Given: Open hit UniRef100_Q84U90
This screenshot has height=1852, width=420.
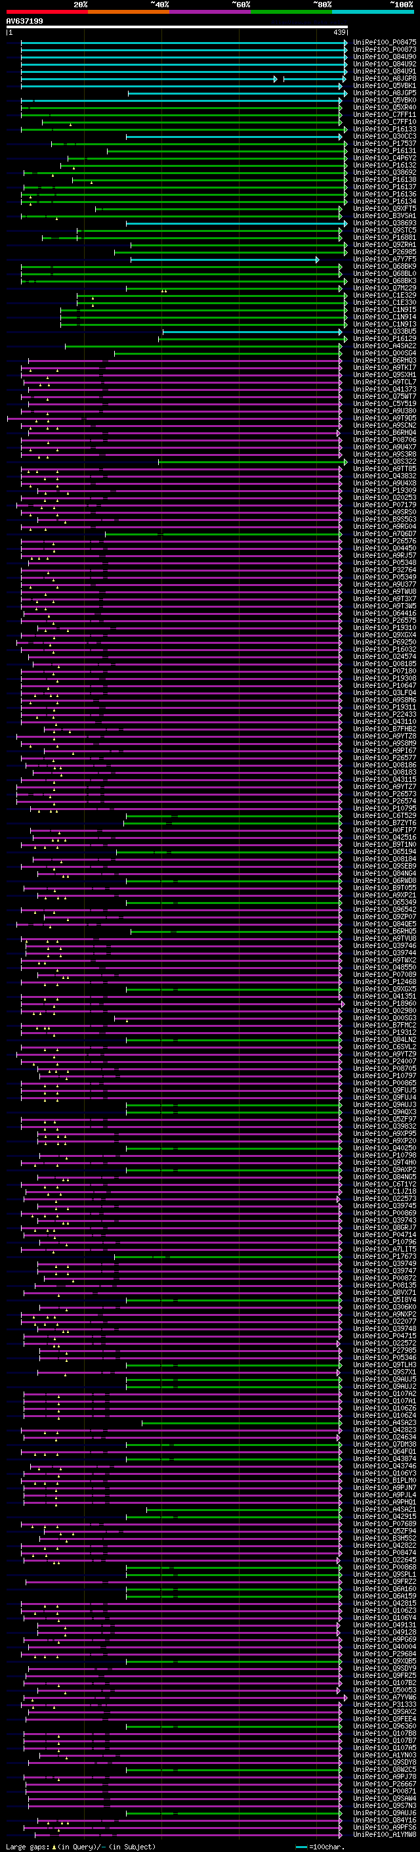Looking at the screenshot, I should (x=385, y=56).
